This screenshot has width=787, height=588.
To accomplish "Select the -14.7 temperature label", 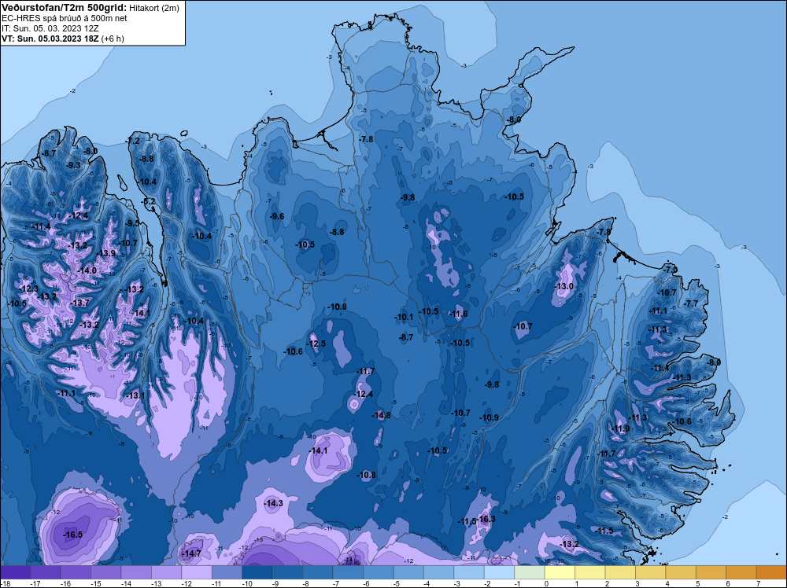I will tap(191, 553).
